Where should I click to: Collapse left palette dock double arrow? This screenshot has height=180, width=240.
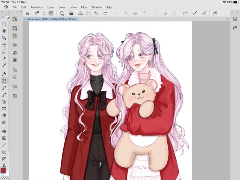click(2, 12)
